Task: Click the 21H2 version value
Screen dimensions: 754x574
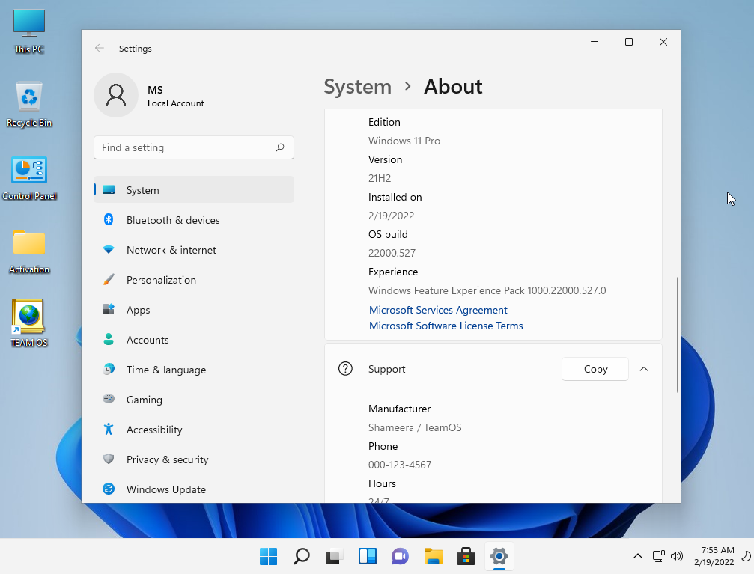Action: click(380, 178)
